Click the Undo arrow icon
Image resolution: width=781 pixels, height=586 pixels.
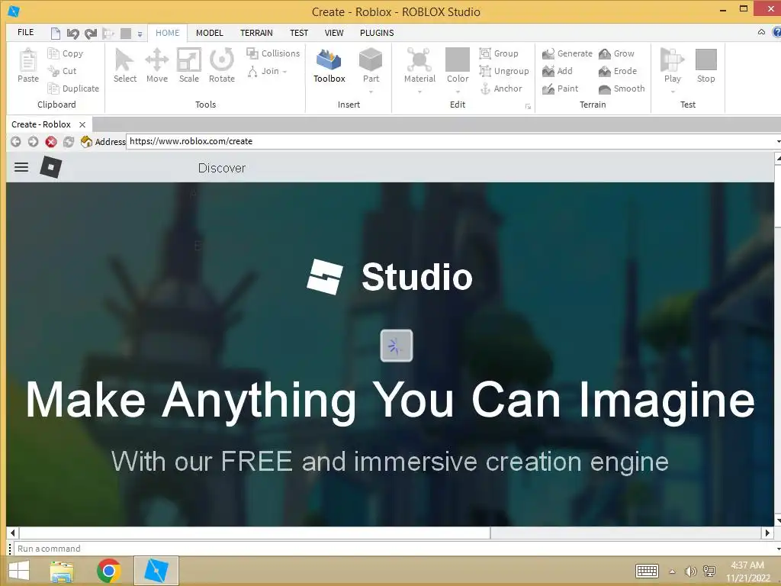[x=72, y=34]
